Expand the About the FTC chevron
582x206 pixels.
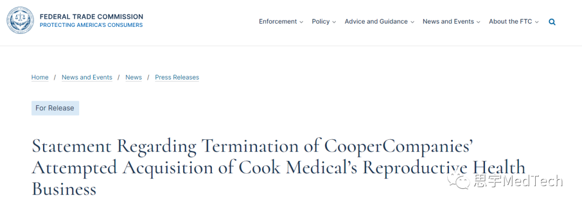pos(536,22)
